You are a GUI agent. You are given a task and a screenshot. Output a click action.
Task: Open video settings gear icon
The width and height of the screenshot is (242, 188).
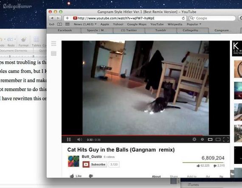(194, 140)
